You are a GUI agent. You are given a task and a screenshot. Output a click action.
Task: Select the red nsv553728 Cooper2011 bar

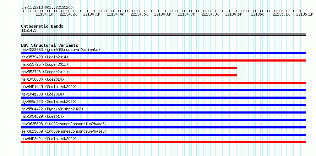click(x=129, y=75)
